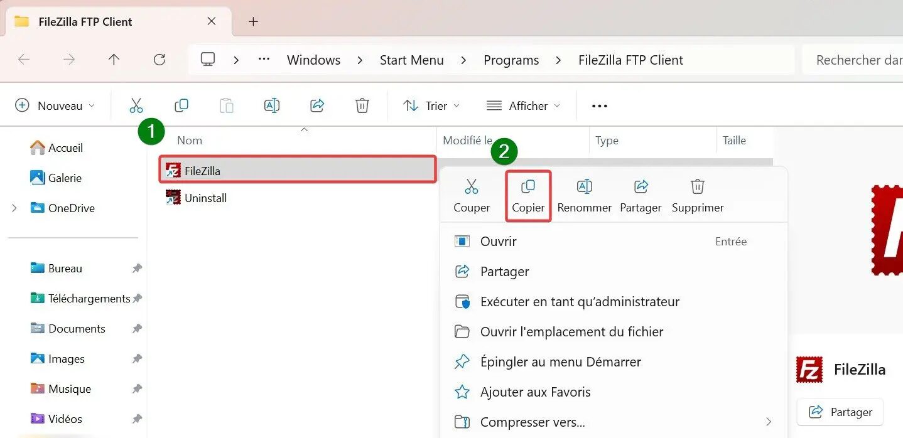
Task: Choose Compresser vers... entry
Action: pos(614,422)
